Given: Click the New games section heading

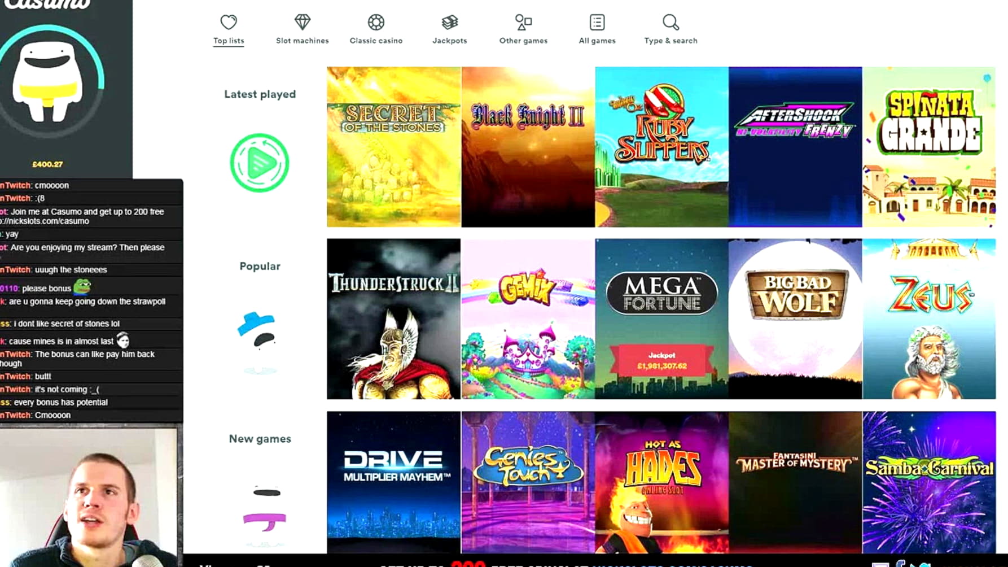Looking at the screenshot, I should [x=260, y=439].
